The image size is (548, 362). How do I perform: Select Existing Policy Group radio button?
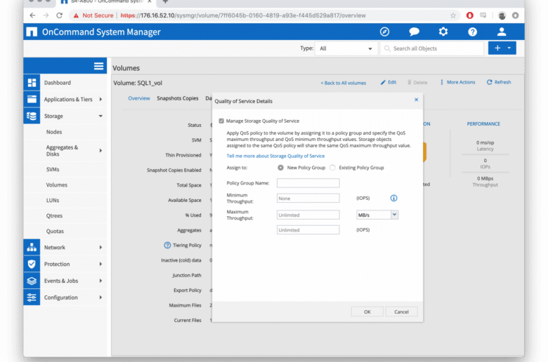tap(332, 168)
